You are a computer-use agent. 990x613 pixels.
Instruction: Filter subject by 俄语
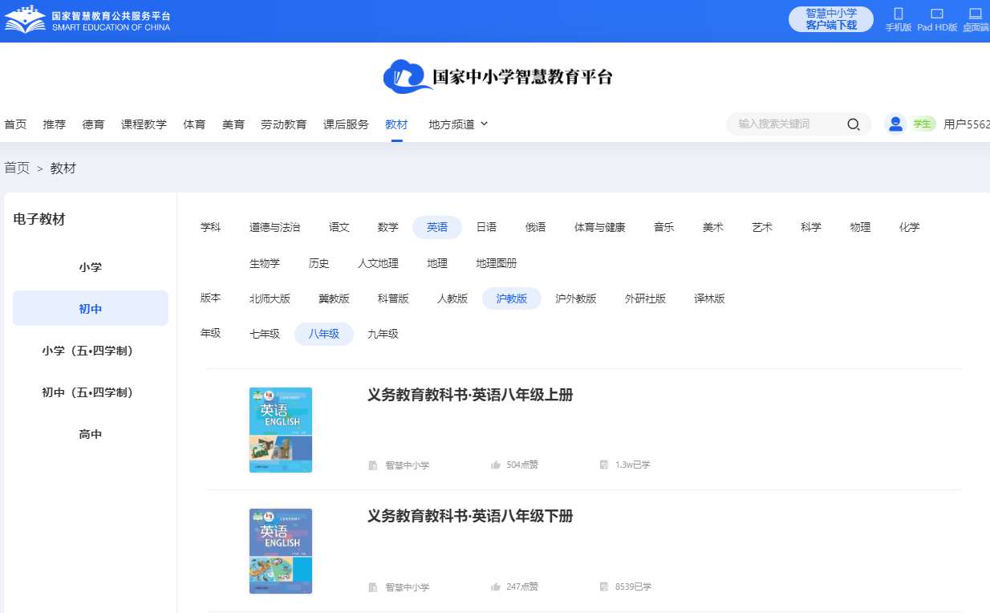tap(536, 228)
